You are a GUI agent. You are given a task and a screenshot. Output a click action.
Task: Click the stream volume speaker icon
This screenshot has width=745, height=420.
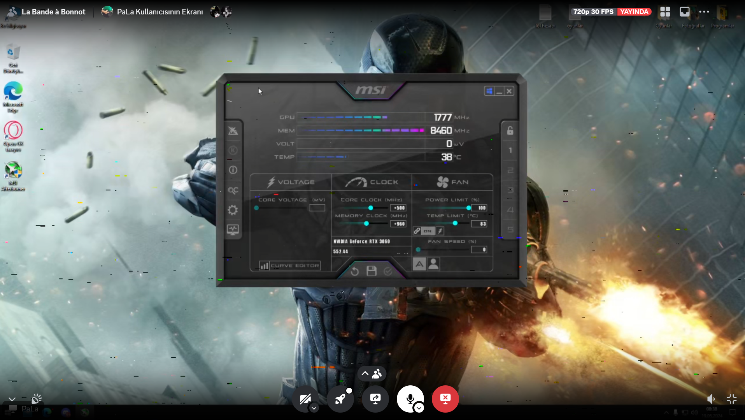pos(711,399)
